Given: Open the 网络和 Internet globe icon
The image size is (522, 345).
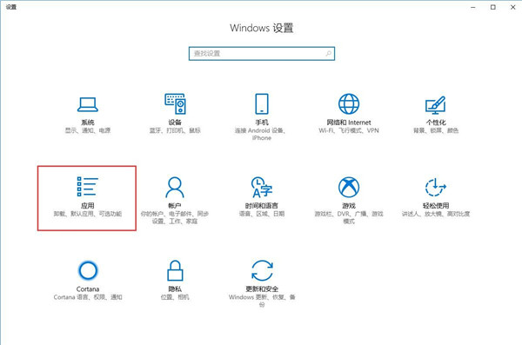Looking at the screenshot, I should 349,103.
